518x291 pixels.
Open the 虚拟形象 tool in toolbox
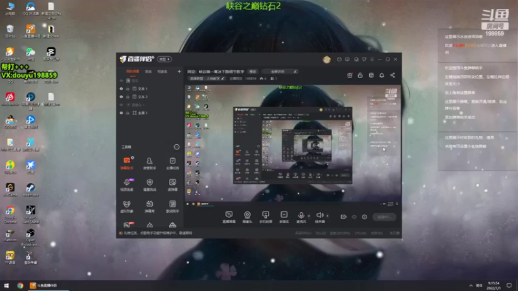pyautogui.click(x=127, y=206)
